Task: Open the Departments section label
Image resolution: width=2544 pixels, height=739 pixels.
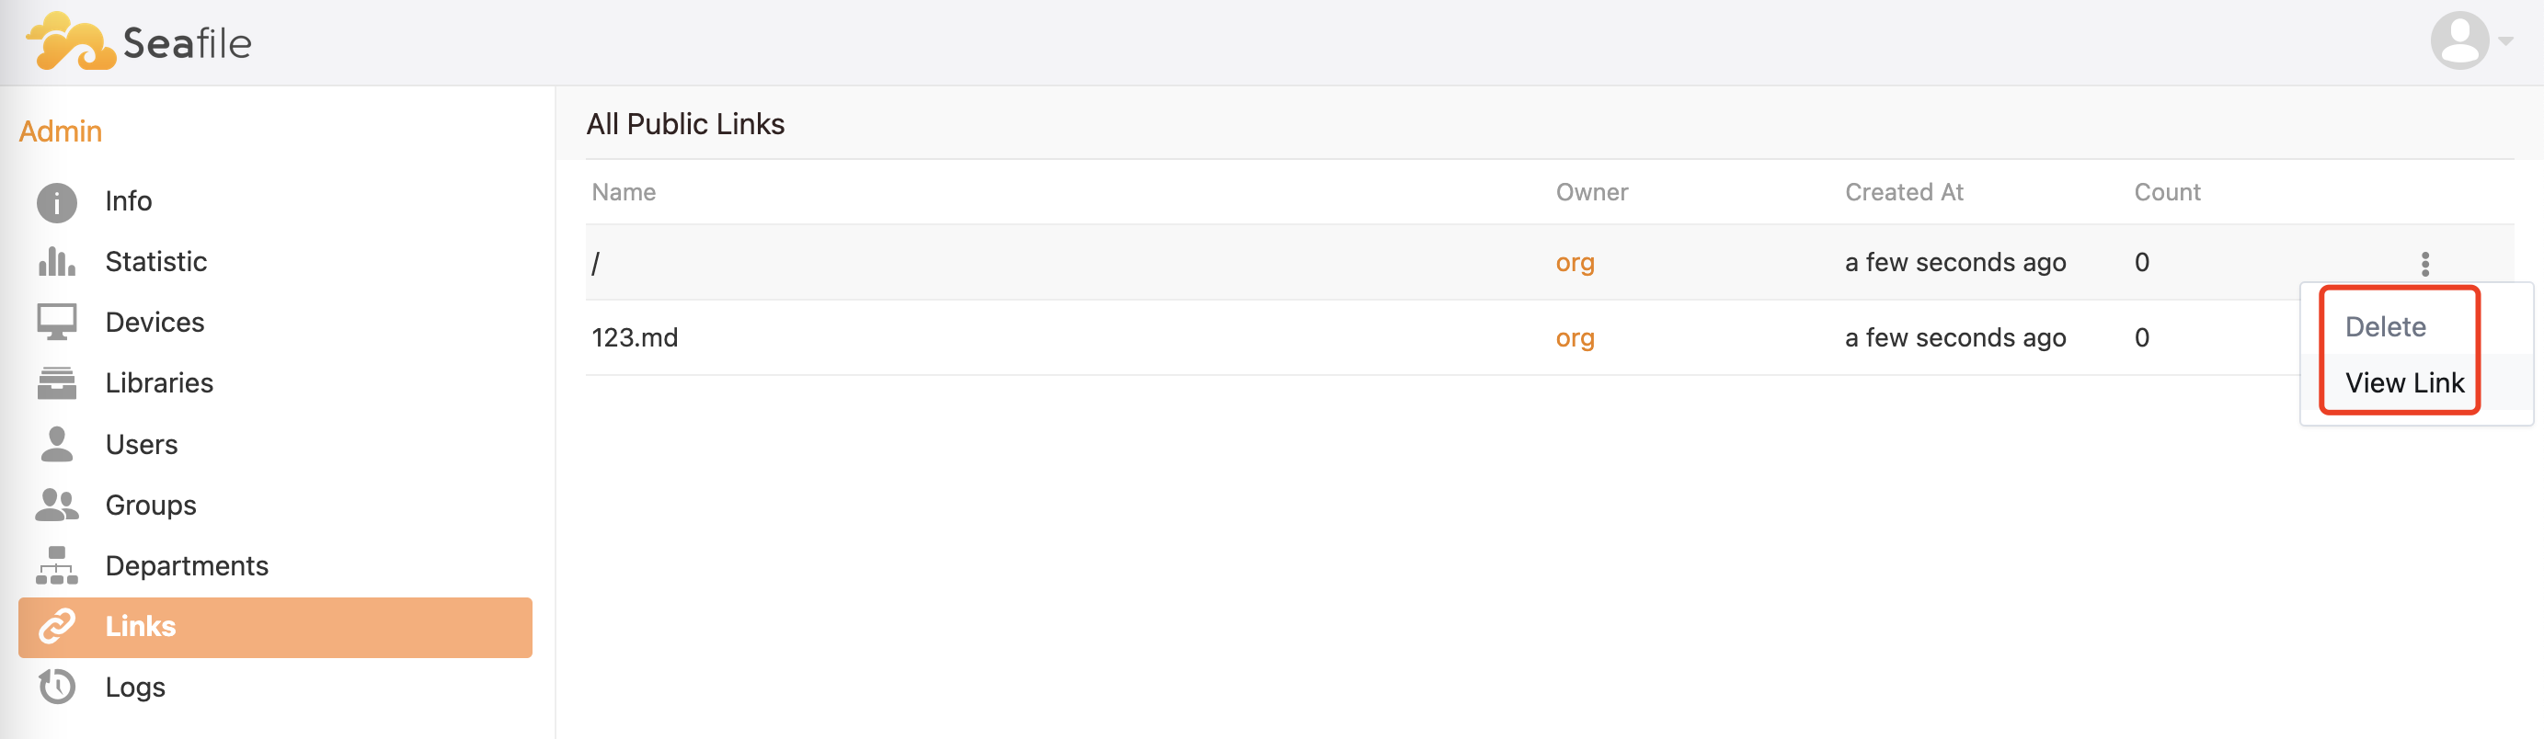Action: (x=187, y=565)
